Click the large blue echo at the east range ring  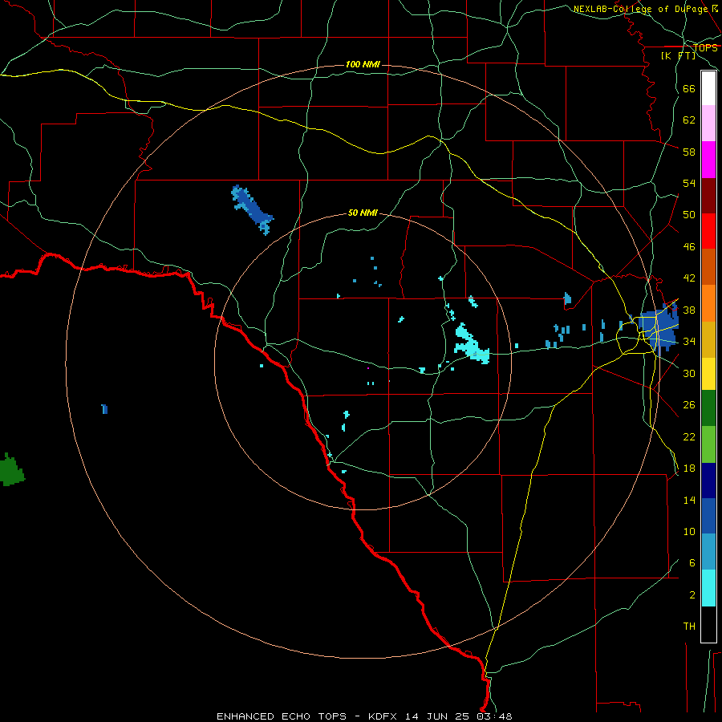tap(659, 329)
